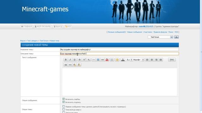The height and width of the screenshot is (113, 202).
Task: Go to Форум in the breadcrumb
Action: (x=23, y=41)
